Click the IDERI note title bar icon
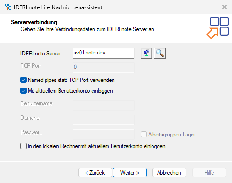The height and width of the screenshot is (183, 232). [8, 7]
